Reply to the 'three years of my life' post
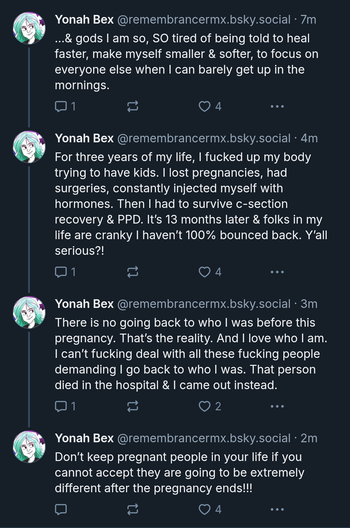This screenshot has width=350, height=528. click(61, 272)
